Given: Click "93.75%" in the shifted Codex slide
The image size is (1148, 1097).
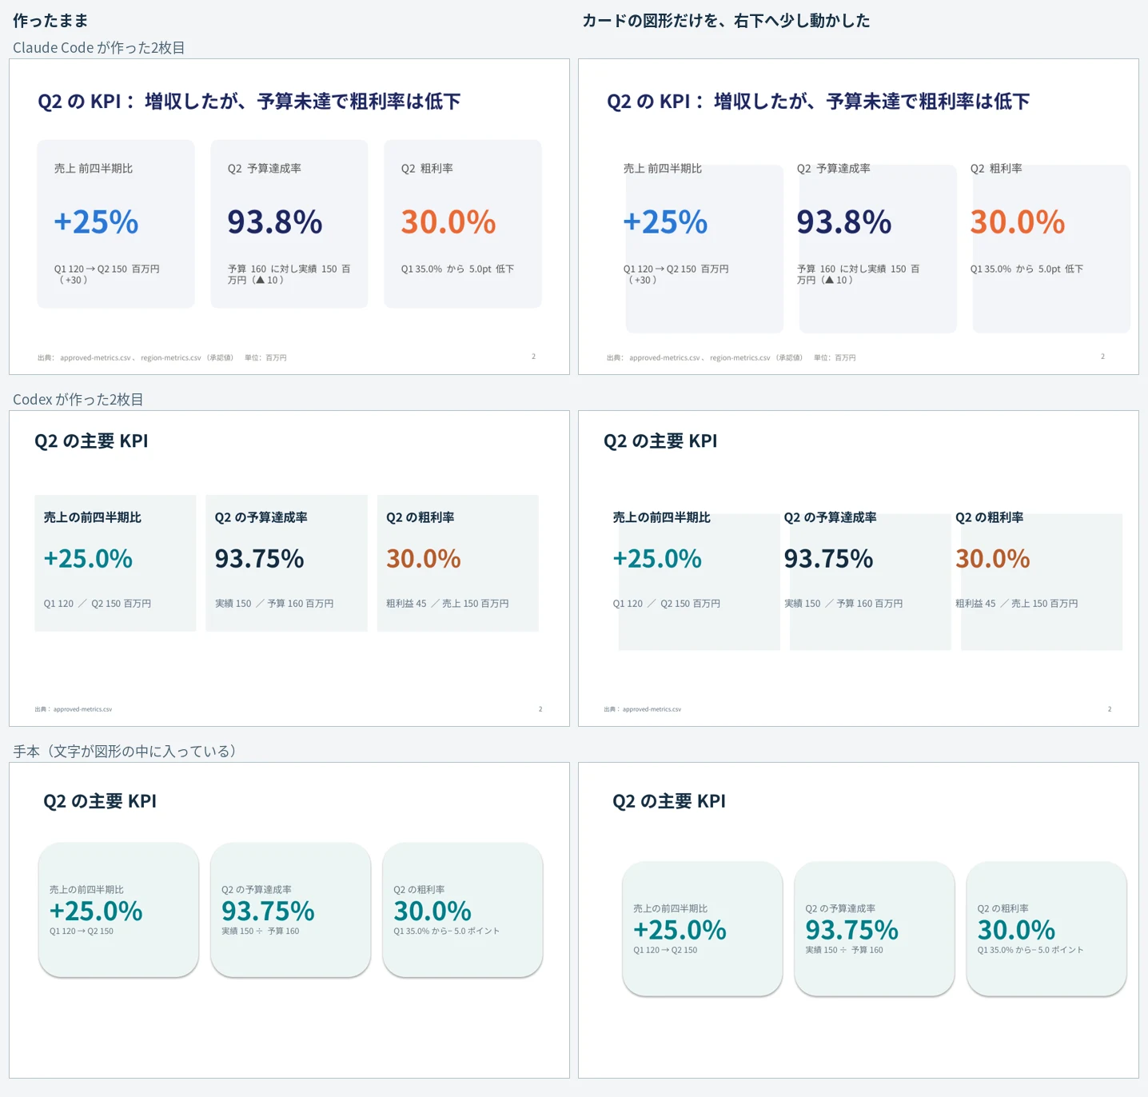Looking at the screenshot, I should (829, 559).
